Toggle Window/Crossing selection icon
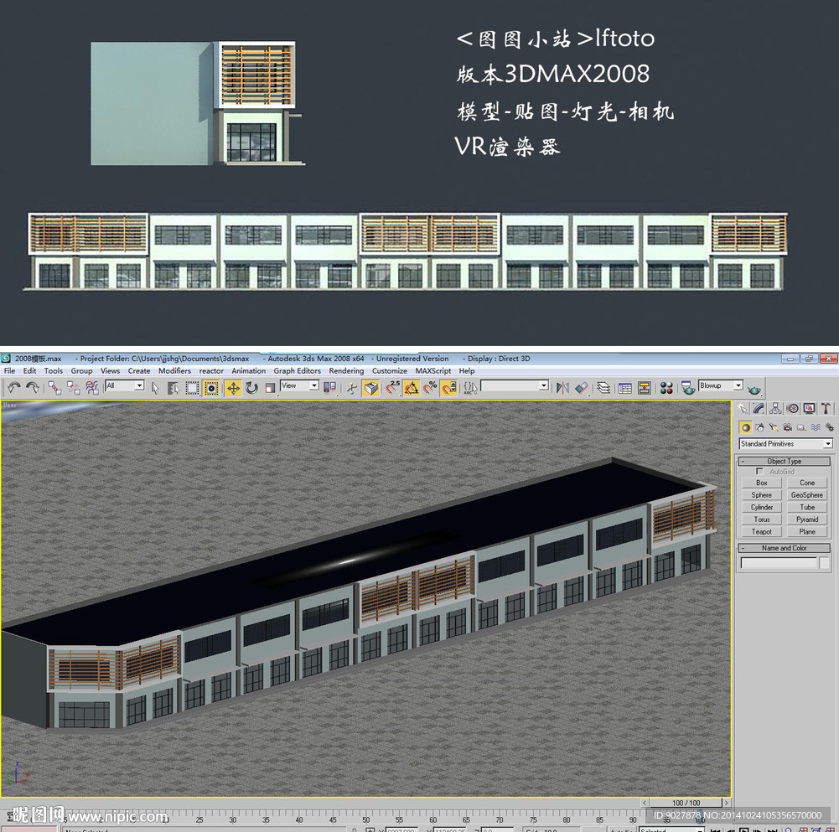The width and height of the screenshot is (839, 832). tap(211, 387)
